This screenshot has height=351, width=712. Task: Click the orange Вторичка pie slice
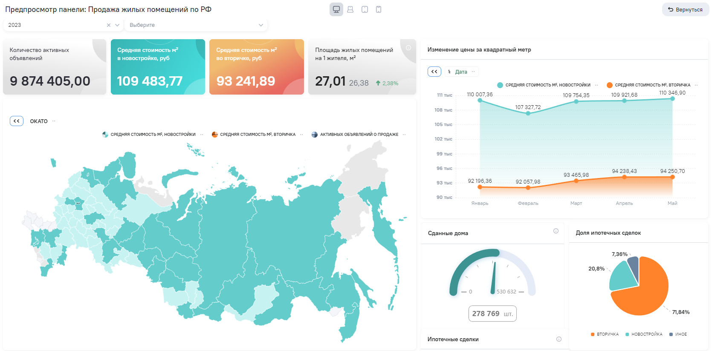click(x=644, y=294)
